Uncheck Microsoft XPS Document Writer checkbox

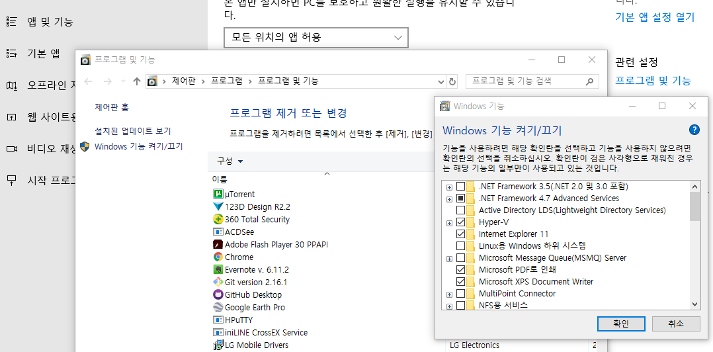click(x=460, y=281)
